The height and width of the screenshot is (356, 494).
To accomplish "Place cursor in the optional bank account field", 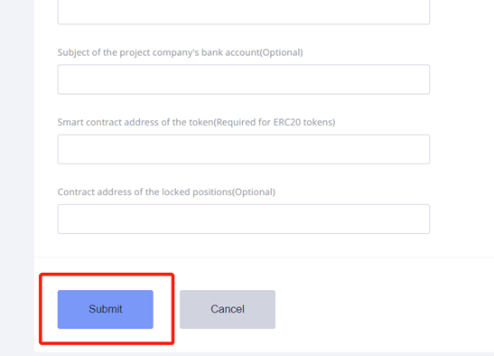I will [x=244, y=80].
